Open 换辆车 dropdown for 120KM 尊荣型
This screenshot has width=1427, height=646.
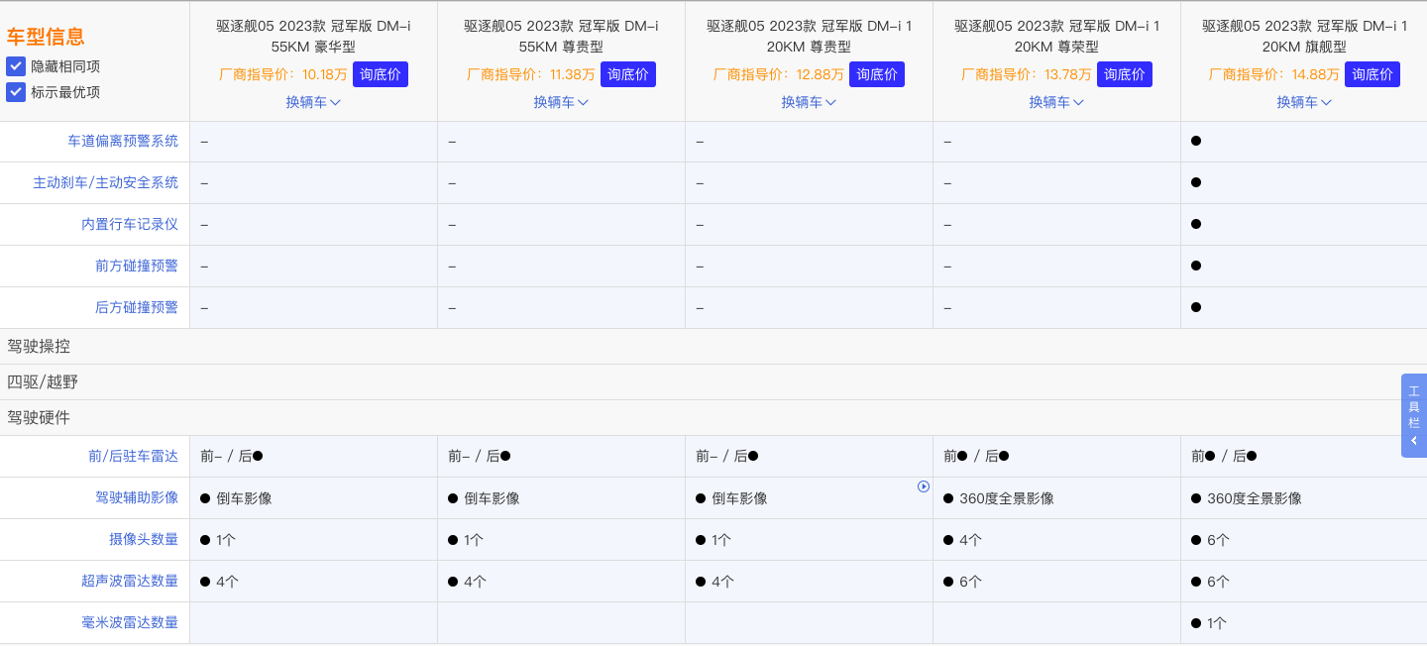pyautogui.click(x=1056, y=102)
